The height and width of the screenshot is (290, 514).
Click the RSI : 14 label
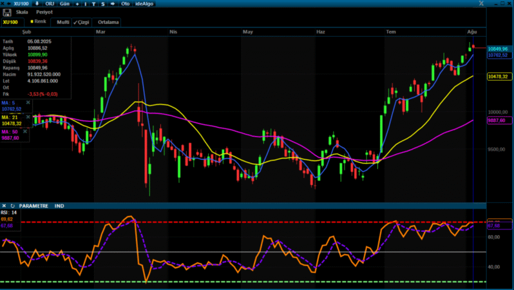(8, 213)
